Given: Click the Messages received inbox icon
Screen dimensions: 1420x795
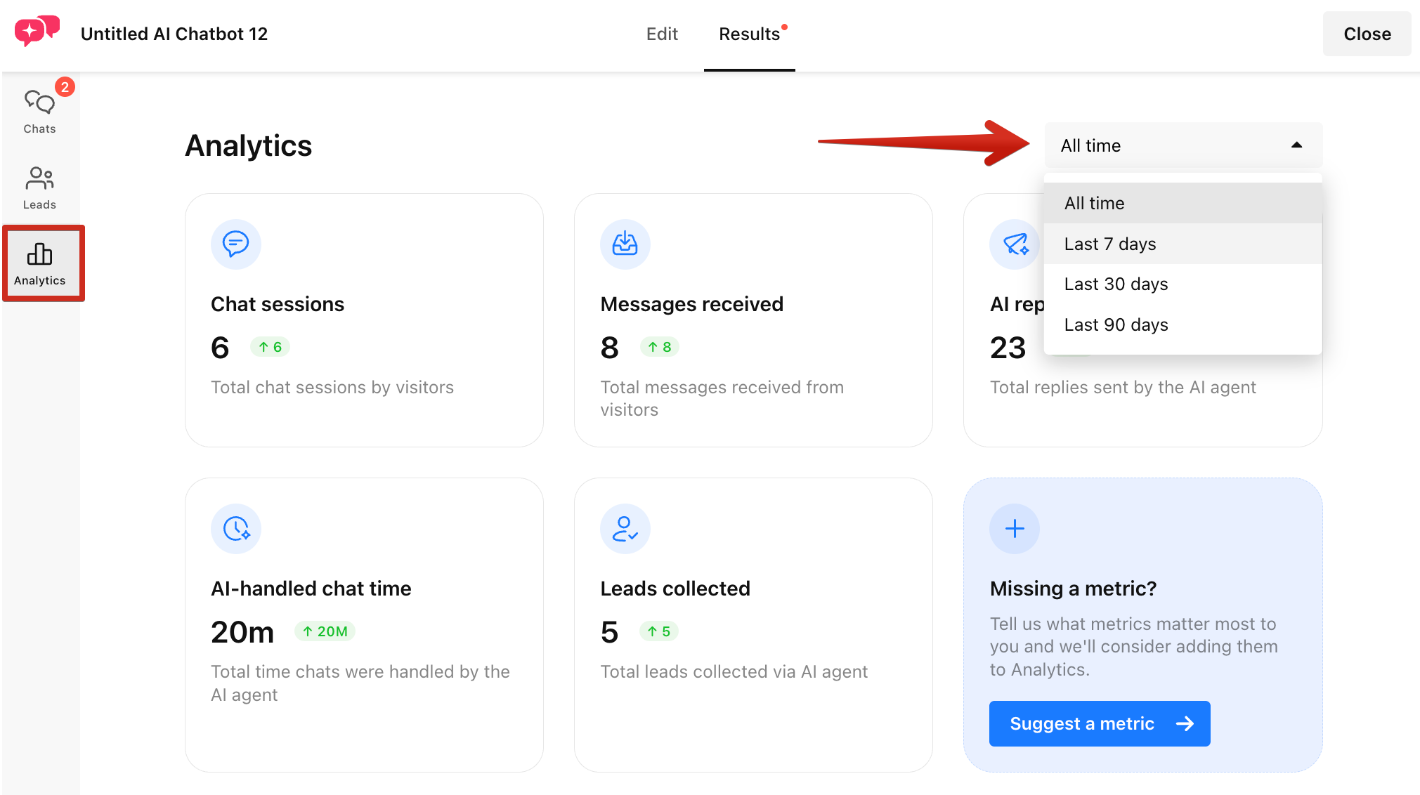Looking at the screenshot, I should [625, 244].
